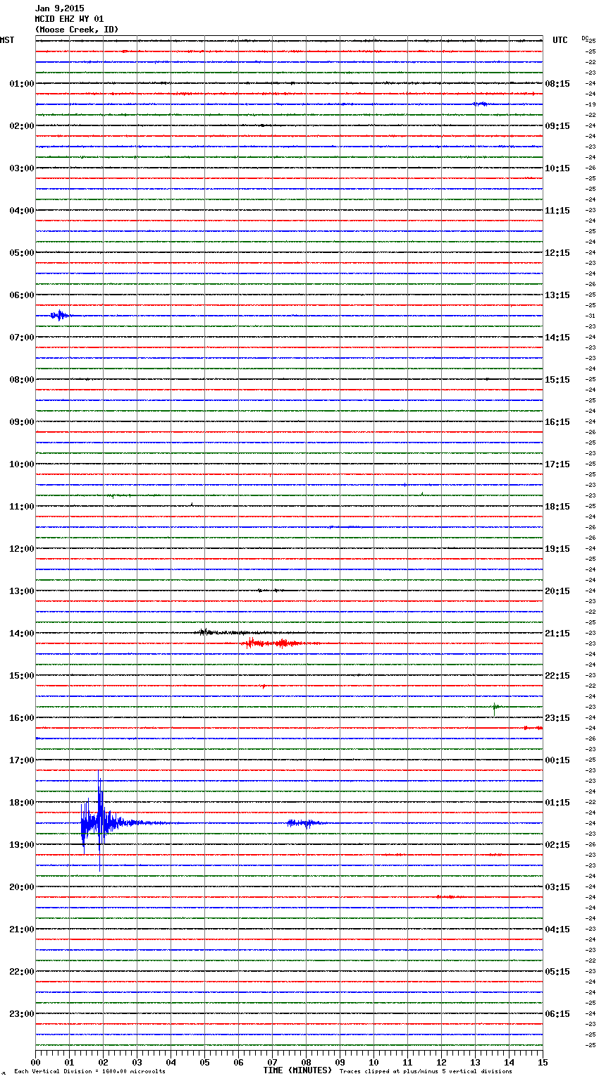Select the 14:00 MST hour label

[x=22, y=634]
